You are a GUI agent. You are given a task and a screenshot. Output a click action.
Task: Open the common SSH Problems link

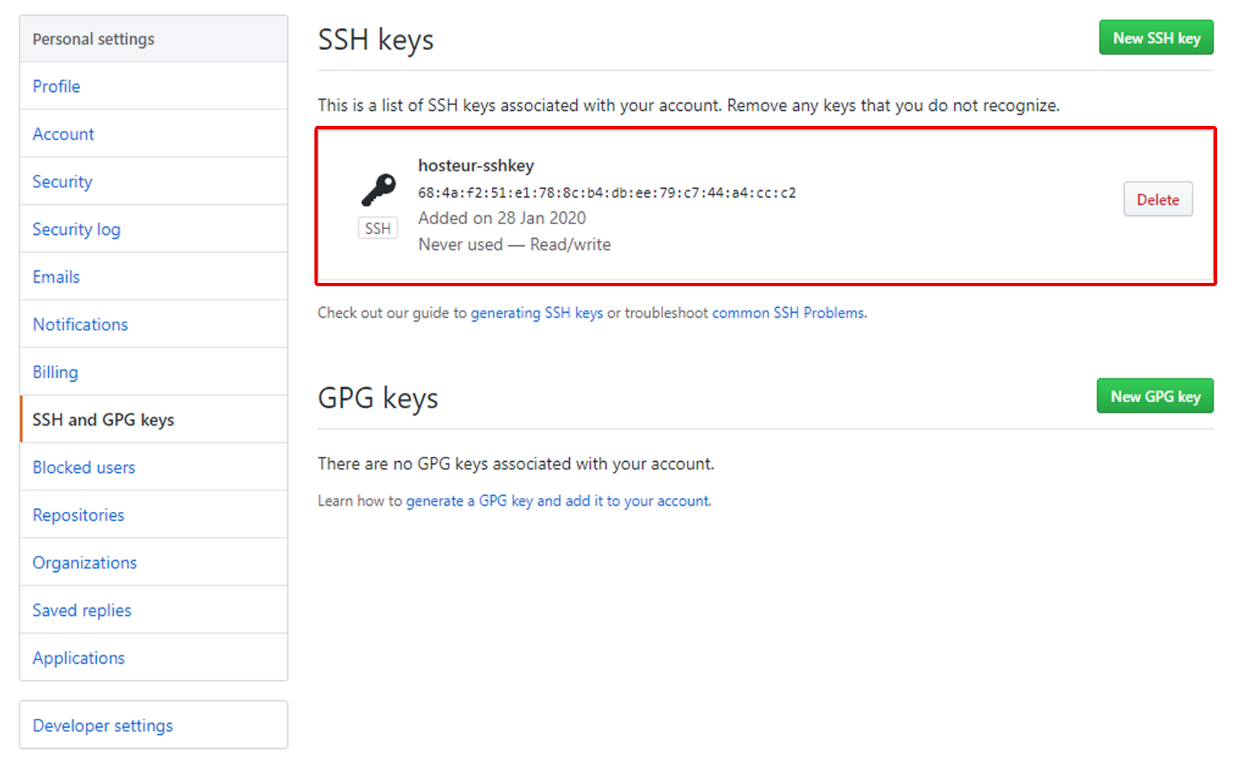[x=789, y=313]
